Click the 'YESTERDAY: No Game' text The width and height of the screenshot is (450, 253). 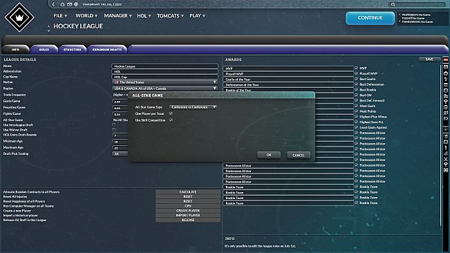click(x=416, y=15)
